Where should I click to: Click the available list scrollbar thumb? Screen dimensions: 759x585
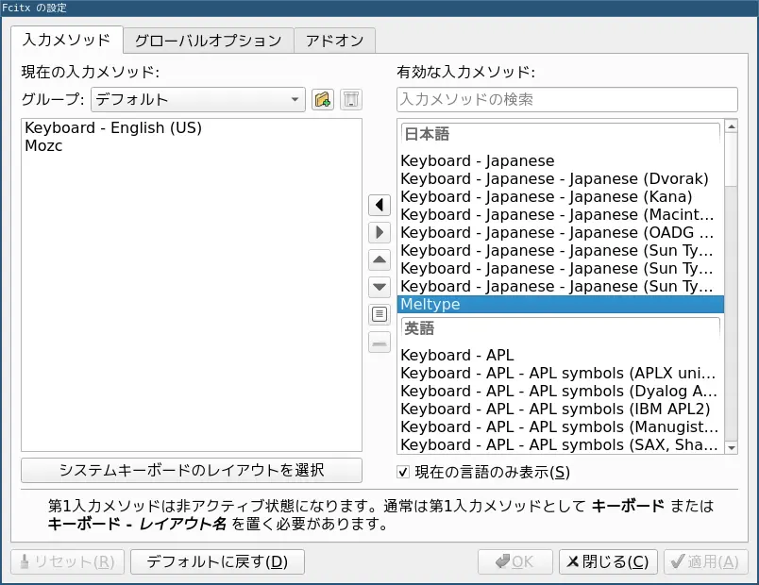pos(731,159)
